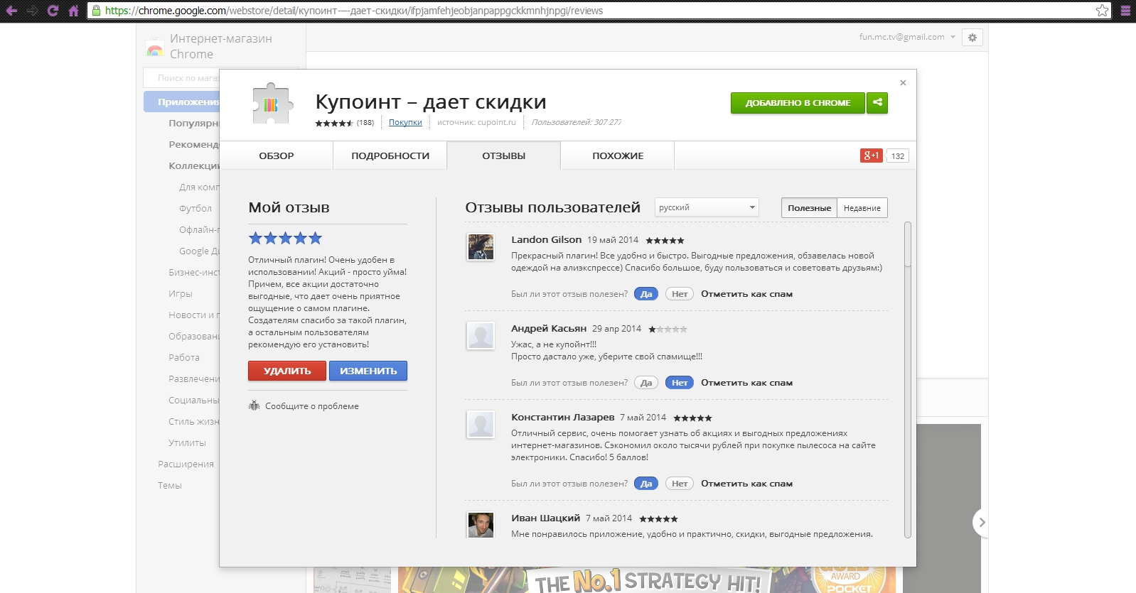This screenshot has height=593, width=1136.
Task: Flag Константин Лазарев review as spam
Action: tap(746, 484)
